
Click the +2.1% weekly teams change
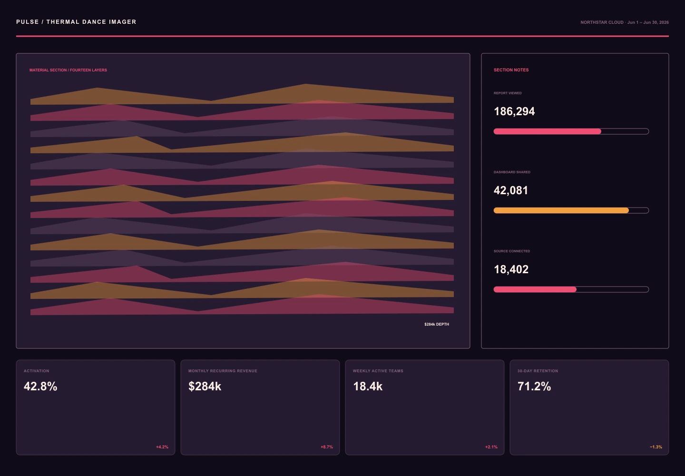point(491,447)
